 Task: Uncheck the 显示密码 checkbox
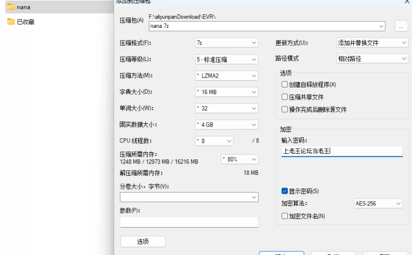click(x=285, y=191)
